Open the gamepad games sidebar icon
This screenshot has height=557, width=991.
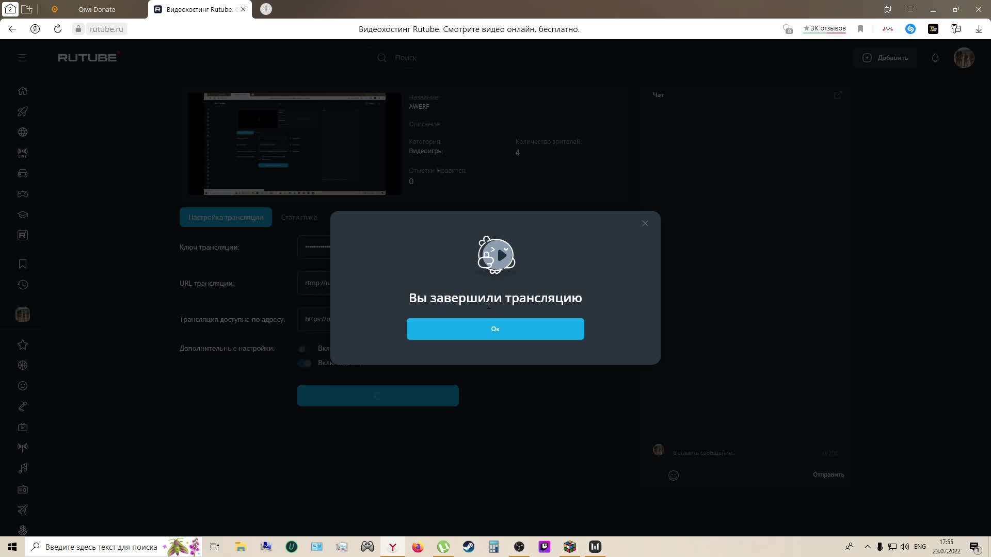click(x=23, y=194)
